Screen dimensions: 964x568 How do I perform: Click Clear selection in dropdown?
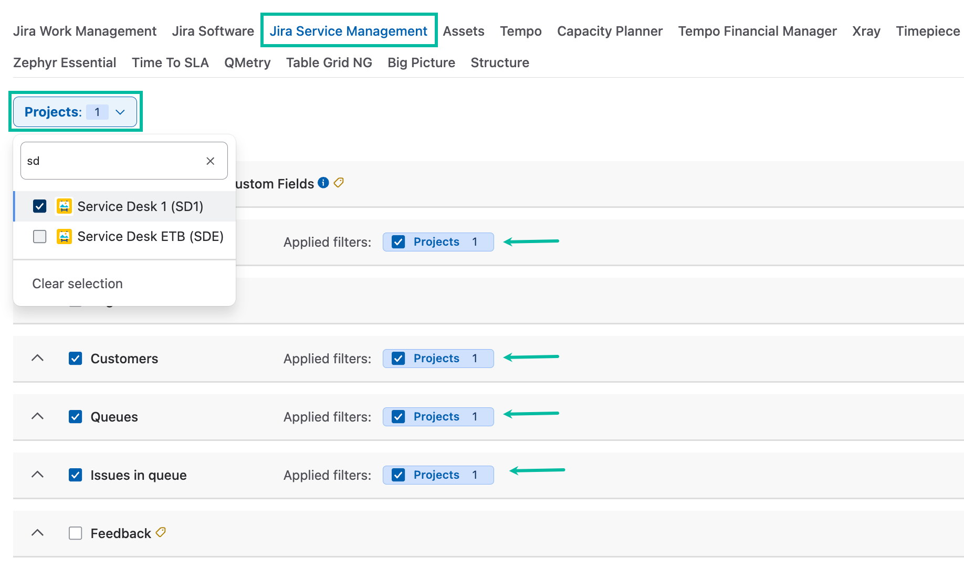click(77, 283)
